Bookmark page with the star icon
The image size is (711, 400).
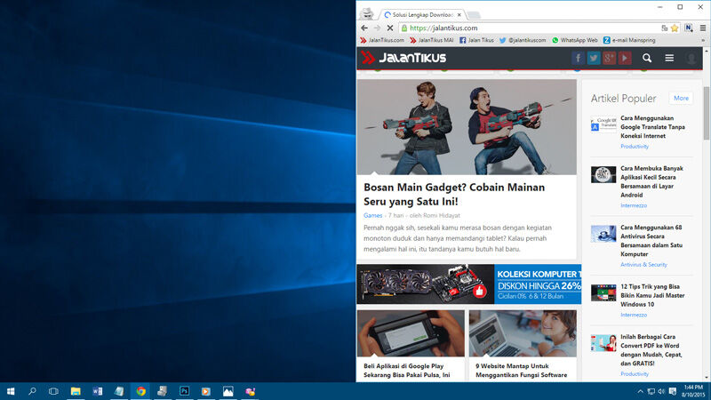coord(675,28)
